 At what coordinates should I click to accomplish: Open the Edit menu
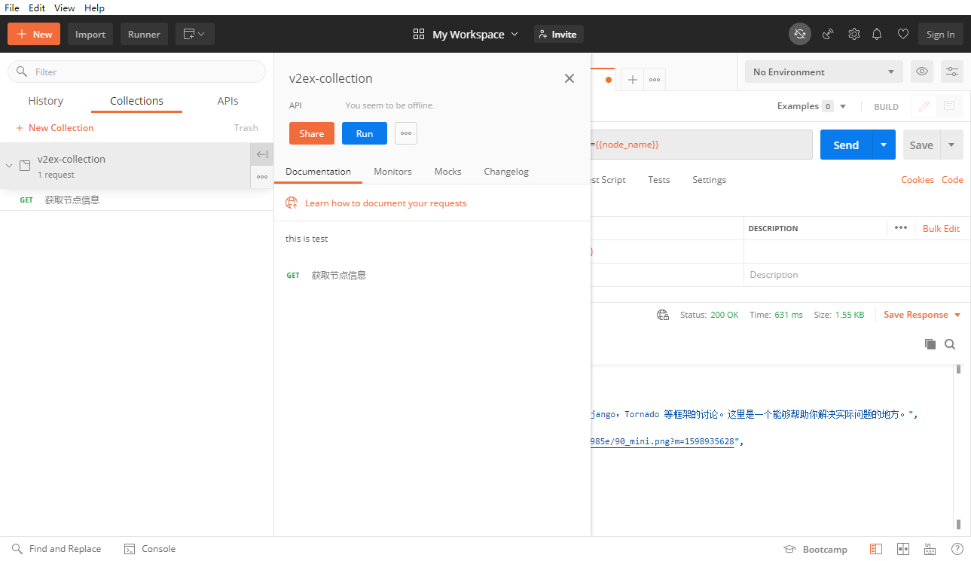point(37,8)
